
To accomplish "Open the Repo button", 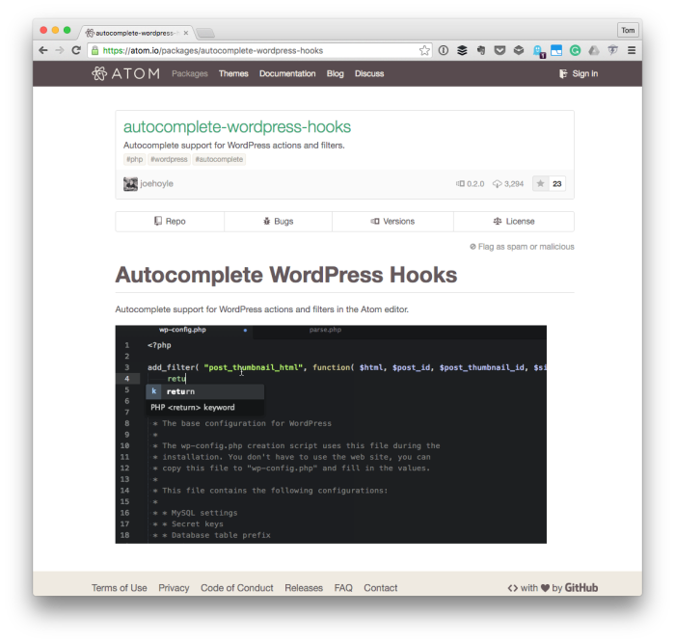I will [x=170, y=221].
